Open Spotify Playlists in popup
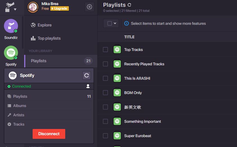This screenshot has width=237, height=147. point(49,96)
